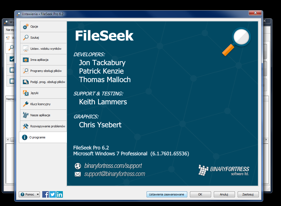281x206 pixels.
Task: Click the Anuluj button
Action: [224, 194]
